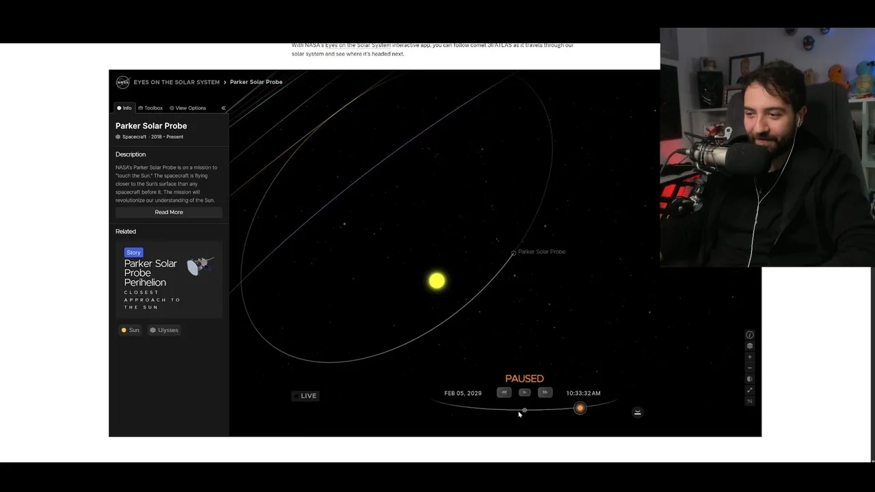The height and width of the screenshot is (492, 875).
Task: Select the Parker Solar Probe label in space view
Action: [541, 251]
